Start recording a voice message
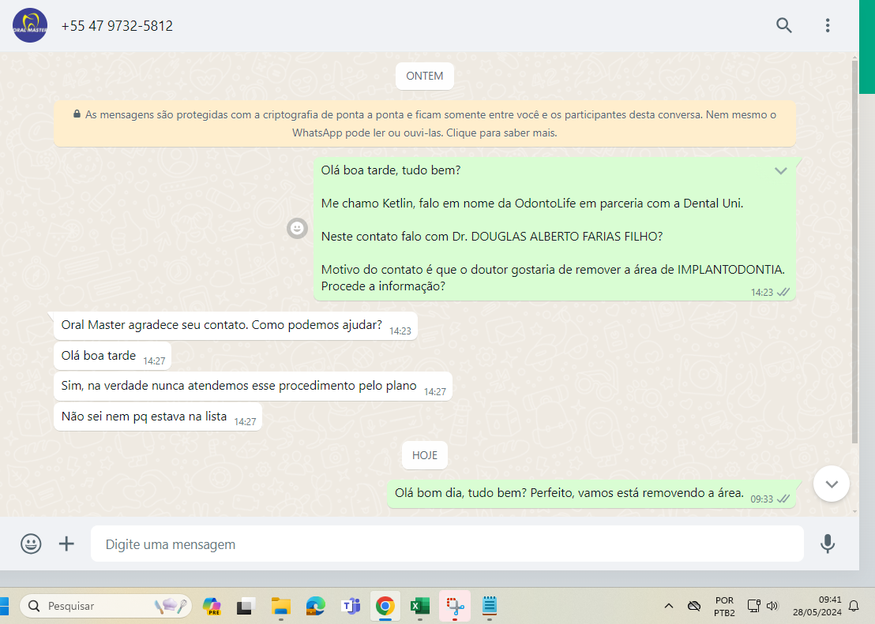Image resolution: width=875 pixels, height=624 pixels. (827, 544)
